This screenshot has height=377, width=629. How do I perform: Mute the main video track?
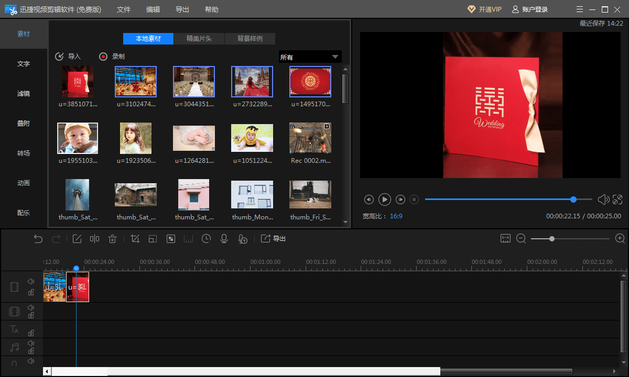(31, 282)
